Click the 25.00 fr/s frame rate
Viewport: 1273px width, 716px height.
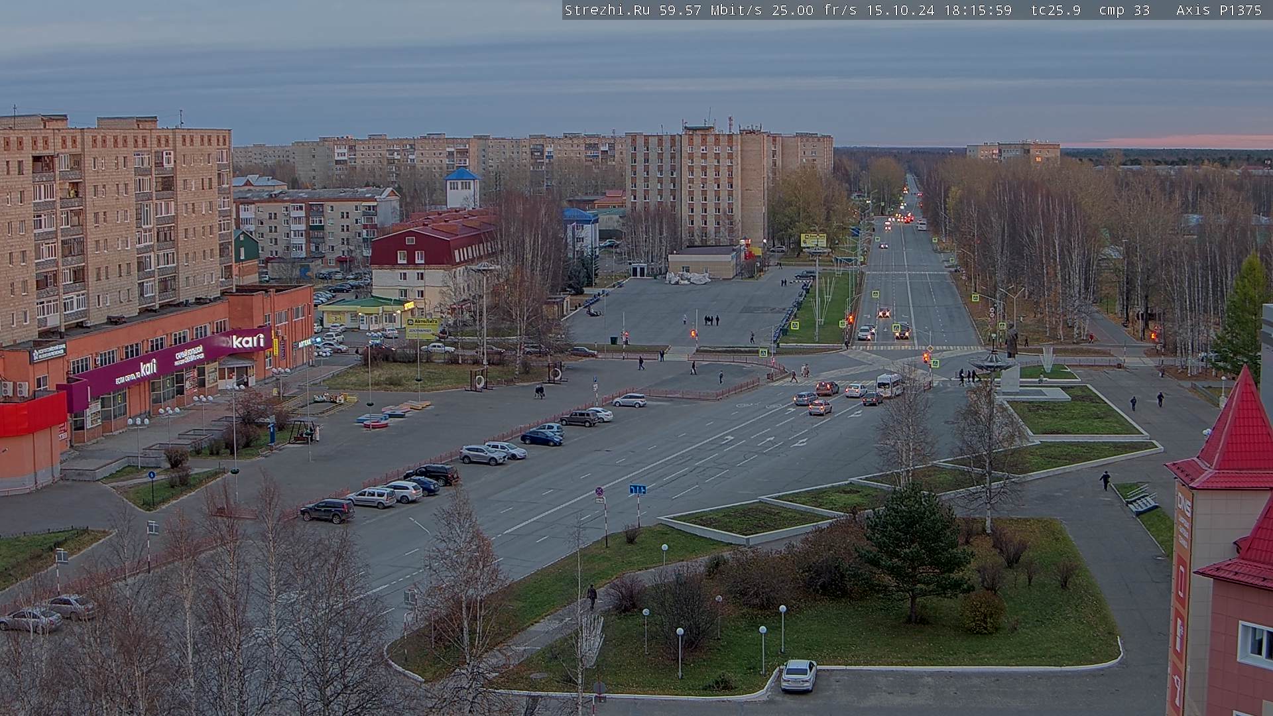(x=813, y=10)
